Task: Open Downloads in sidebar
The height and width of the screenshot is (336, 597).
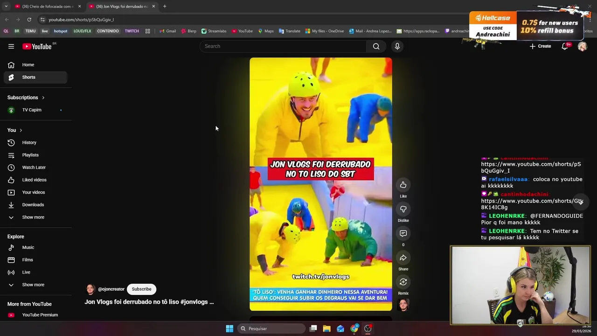Action: (x=35, y=205)
